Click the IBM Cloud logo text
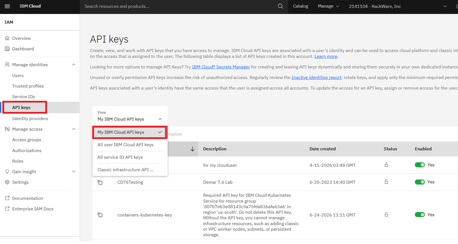 pos(30,6)
